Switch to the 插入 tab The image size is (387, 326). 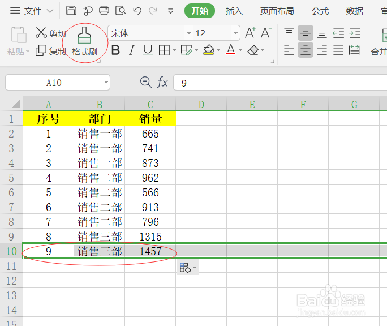234,11
